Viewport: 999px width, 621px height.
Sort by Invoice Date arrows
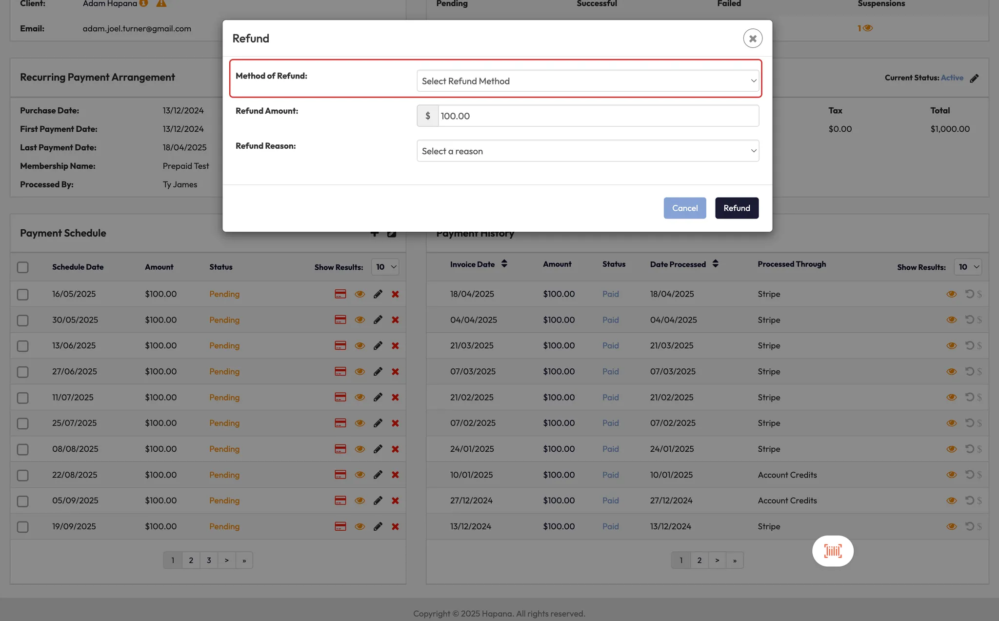click(504, 264)
